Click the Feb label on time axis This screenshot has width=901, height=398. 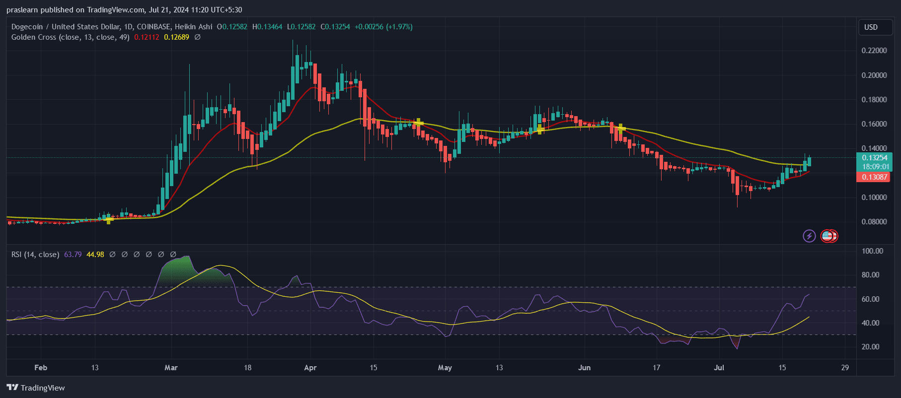click(x=41, y=368)
